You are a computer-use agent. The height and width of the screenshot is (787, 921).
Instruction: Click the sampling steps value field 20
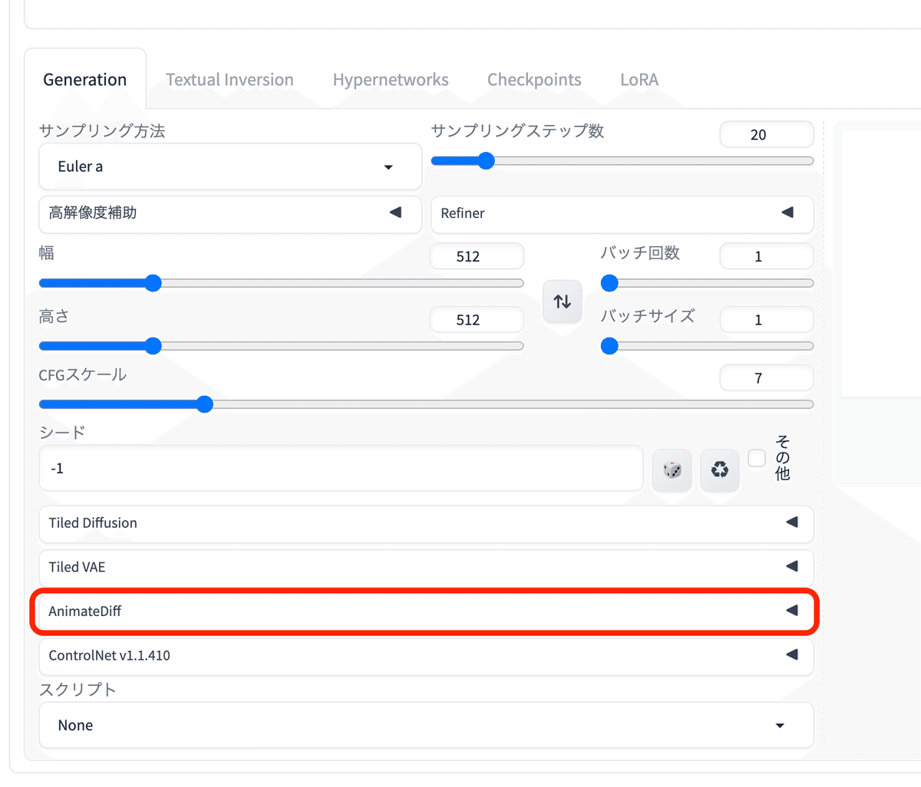(x=767, y=134)
